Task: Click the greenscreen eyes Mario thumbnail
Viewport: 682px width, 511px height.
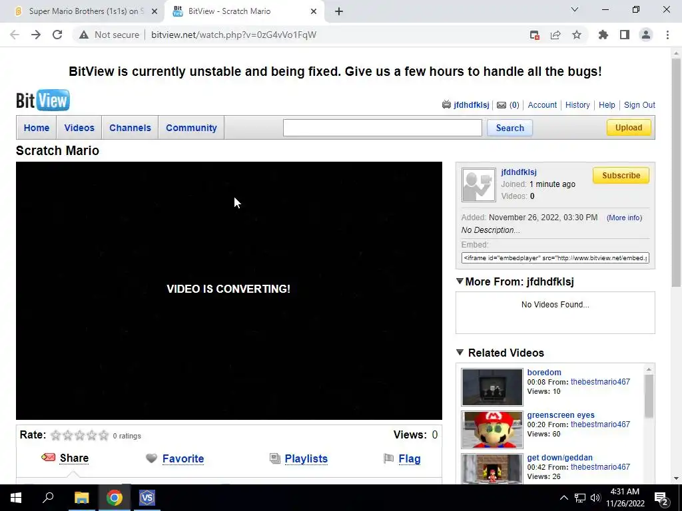Action: pos(492,429)
